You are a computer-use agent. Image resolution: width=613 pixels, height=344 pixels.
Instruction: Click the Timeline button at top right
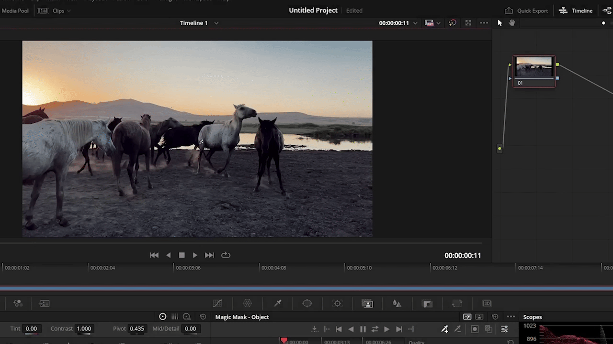coord(576,11)
